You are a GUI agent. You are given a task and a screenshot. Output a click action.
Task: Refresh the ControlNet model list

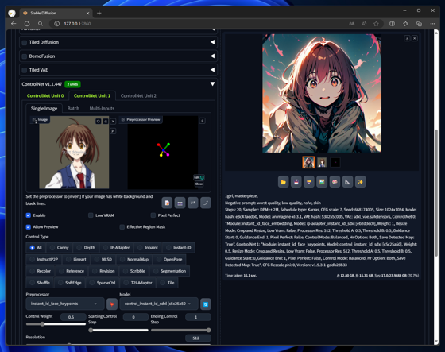click(206, 304)
